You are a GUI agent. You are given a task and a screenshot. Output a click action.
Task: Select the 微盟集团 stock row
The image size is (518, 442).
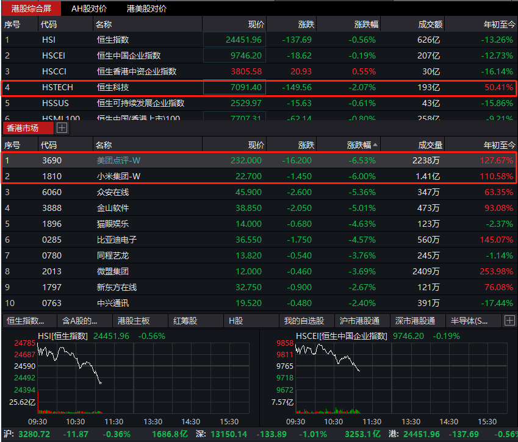[x=259, y=271]
